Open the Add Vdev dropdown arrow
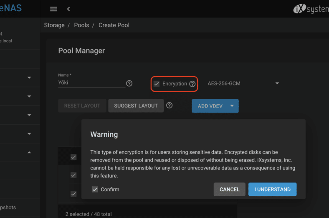The height and width of the screenshot is (218, 329). pyautogui.click(x=232, y=106)
